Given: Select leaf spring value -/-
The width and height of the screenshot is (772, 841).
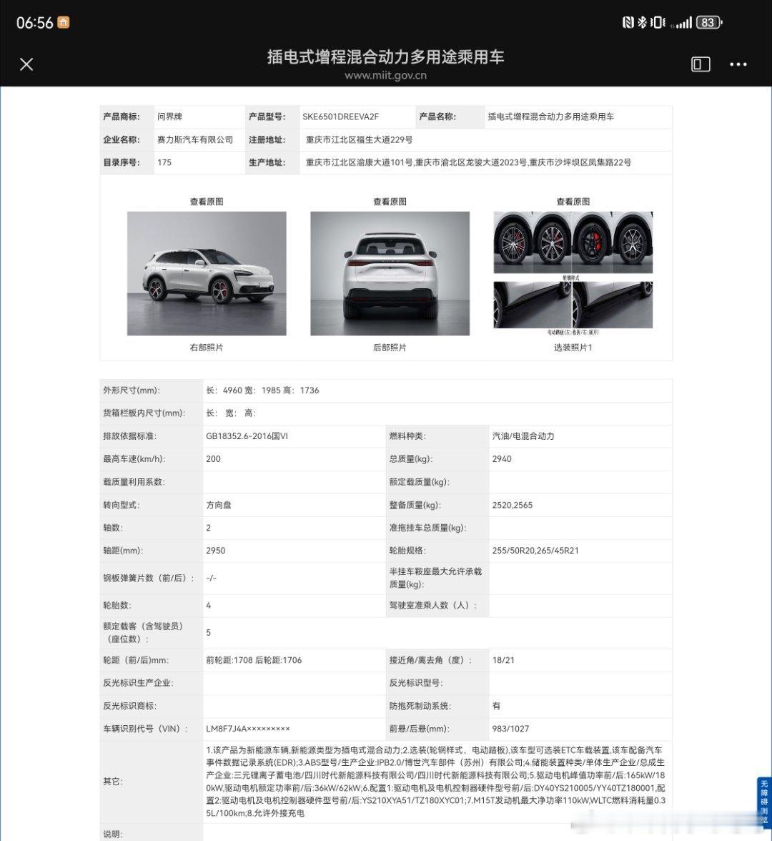Looking at the screenshot, I should [x=212, y=578].
